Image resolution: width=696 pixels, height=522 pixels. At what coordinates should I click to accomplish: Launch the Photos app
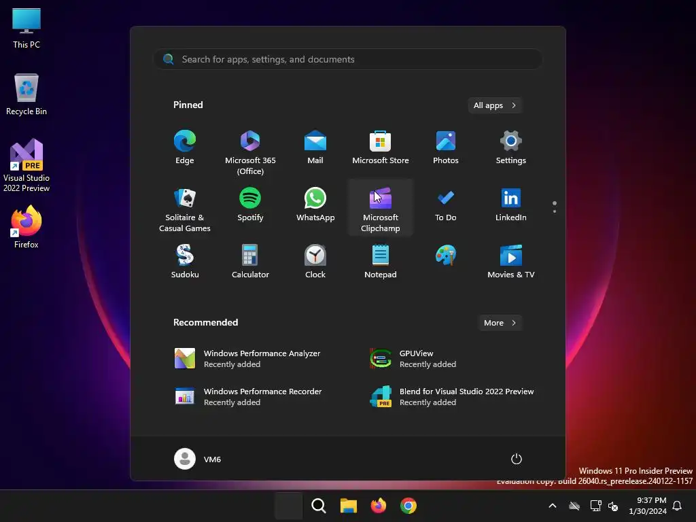point(446,147)
